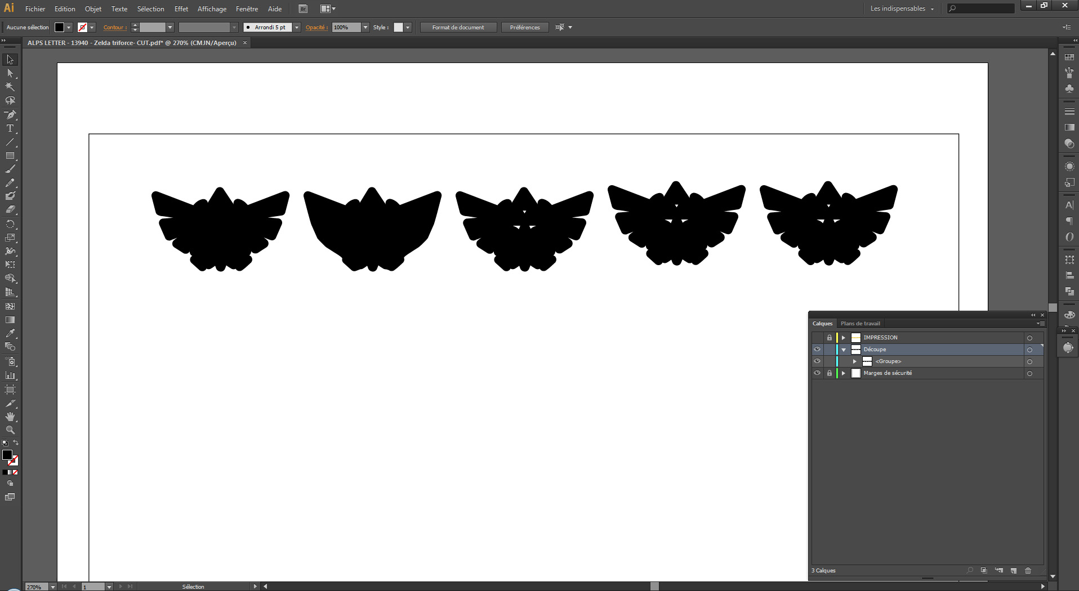
Task: Delete selection with Calques trash icon
Action: coord(1028,570)
